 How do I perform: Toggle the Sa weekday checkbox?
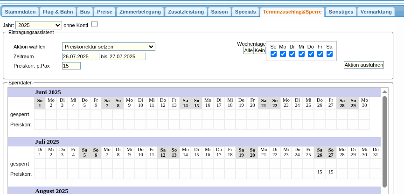(329, 54)
